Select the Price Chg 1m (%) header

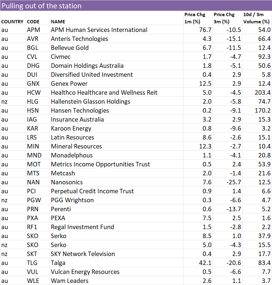(x=195, y=18)
